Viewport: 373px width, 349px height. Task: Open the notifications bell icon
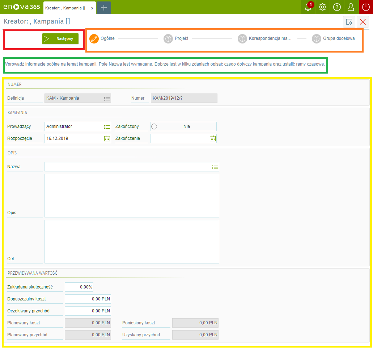pyautogui.click(x=308, y=7)
